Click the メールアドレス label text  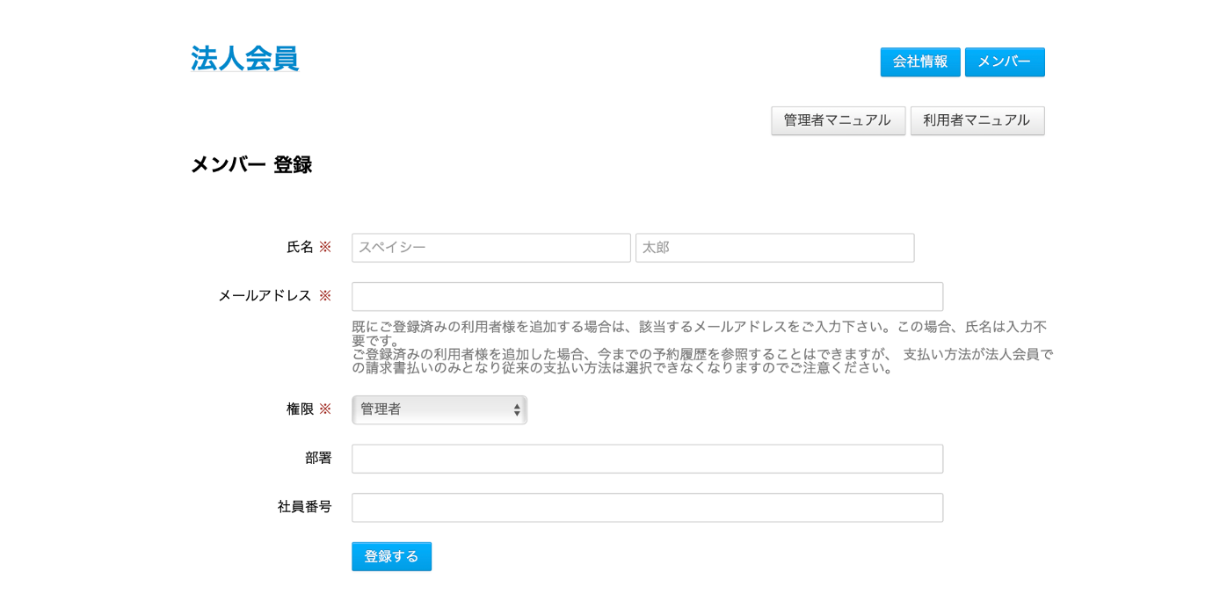point(265,296)
